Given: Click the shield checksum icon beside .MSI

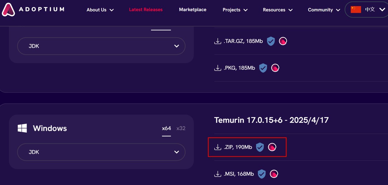Looking at the screenshot, I should pos(262,174).
